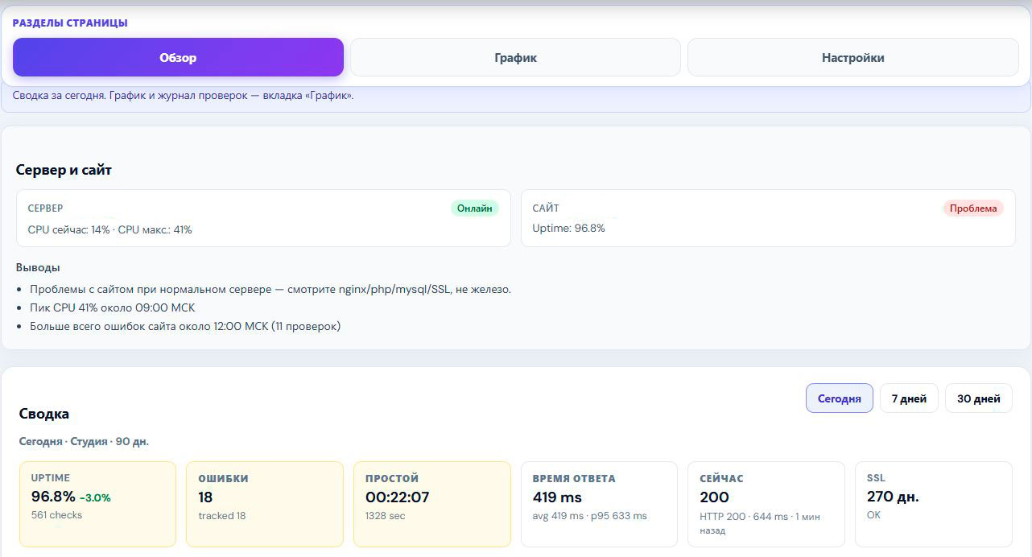1032x557 pixels.
Task: Switch to the График tab
Action: coord(515,57)
